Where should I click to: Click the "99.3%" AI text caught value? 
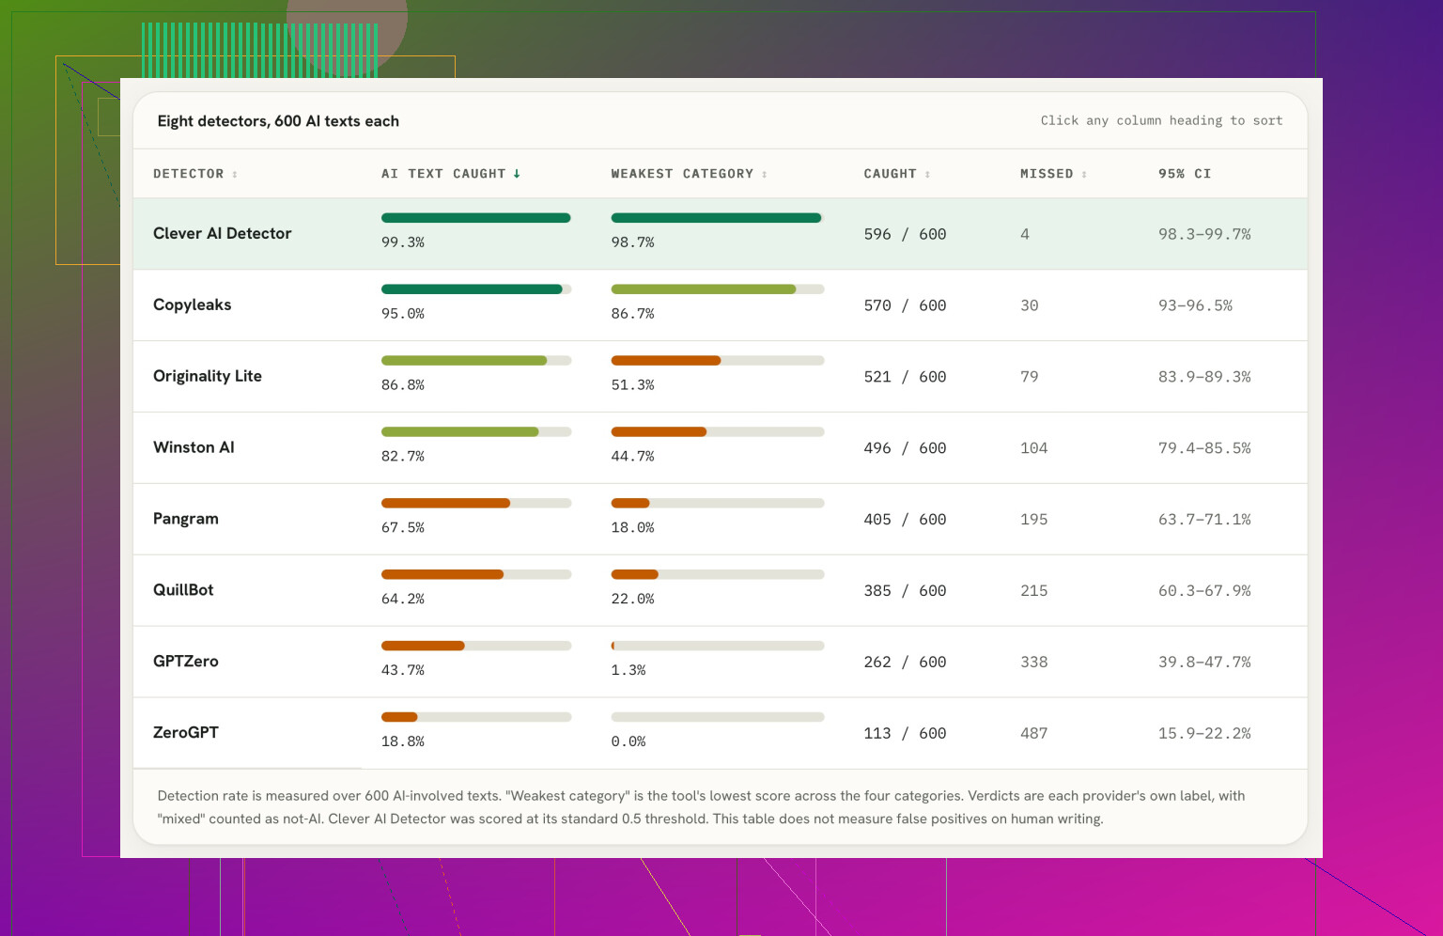tap(403, 242)
